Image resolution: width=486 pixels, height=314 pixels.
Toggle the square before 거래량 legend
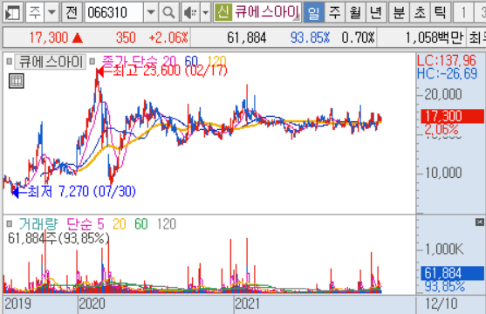pyautogui.click(x=10, y=223)
